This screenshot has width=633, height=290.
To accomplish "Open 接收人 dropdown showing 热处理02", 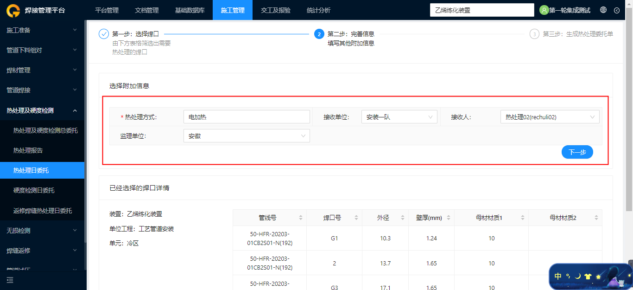I will (x=550, y=117).
